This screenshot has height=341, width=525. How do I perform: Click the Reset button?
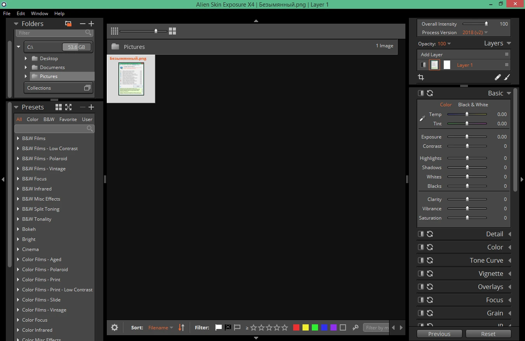488,334
